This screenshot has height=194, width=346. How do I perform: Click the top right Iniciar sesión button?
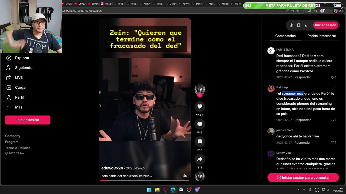pos(325,25)
